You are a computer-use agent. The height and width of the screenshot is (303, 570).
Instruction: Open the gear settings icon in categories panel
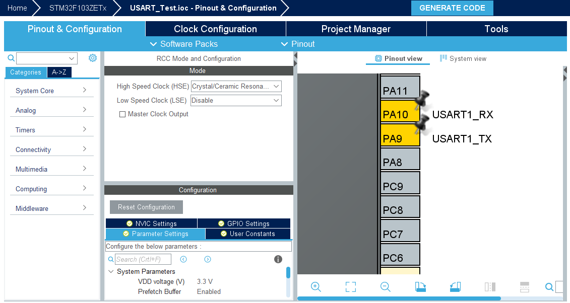(93, 58)
